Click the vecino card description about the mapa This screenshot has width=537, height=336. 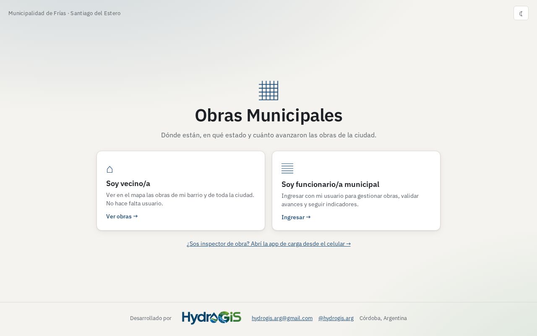tap(180, 199)
